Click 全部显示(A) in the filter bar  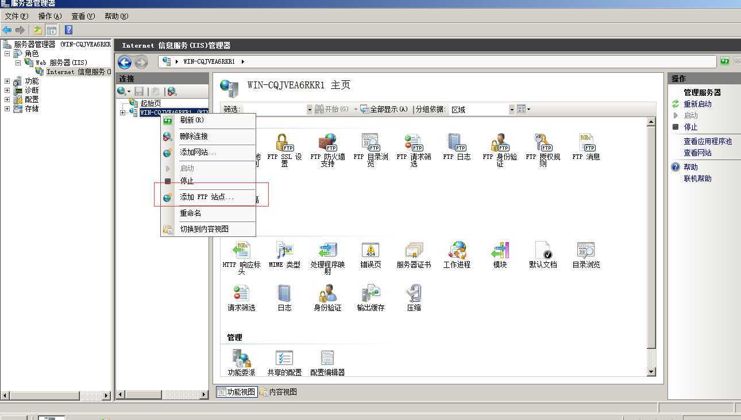click(384, 109)
